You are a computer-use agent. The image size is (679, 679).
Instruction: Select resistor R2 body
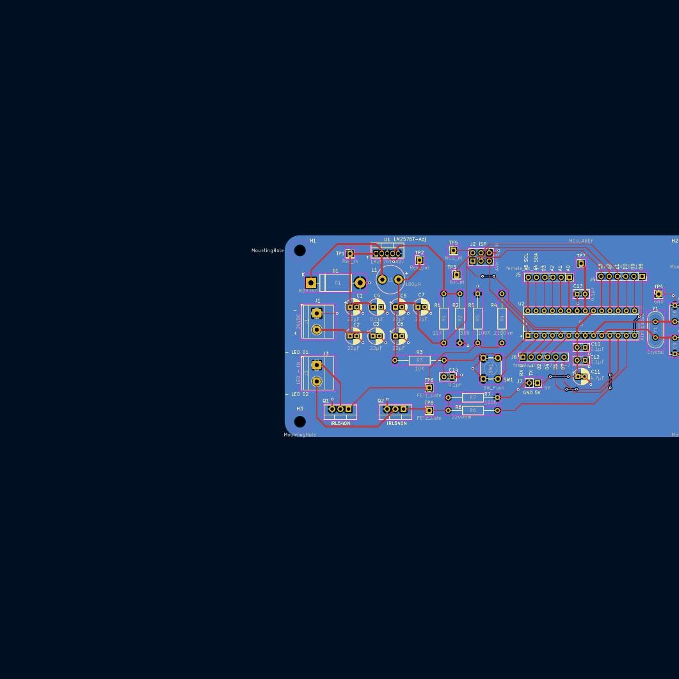[x=460, y=319]
